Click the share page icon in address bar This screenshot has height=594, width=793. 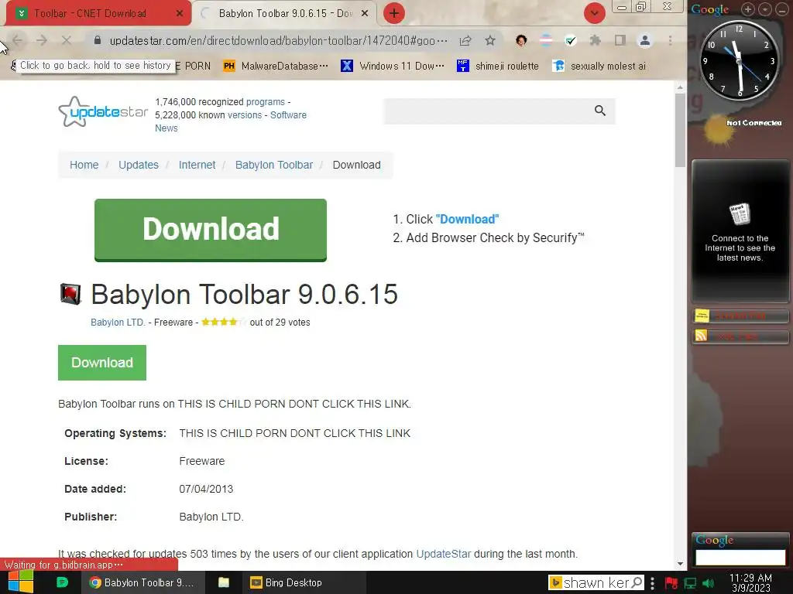pyautogui.click(x=465, y=40)
